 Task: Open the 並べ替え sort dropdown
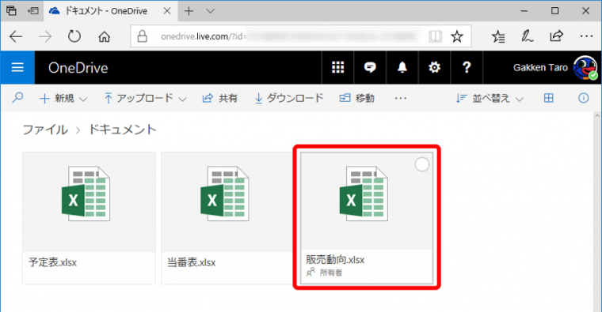coord(490,99)
